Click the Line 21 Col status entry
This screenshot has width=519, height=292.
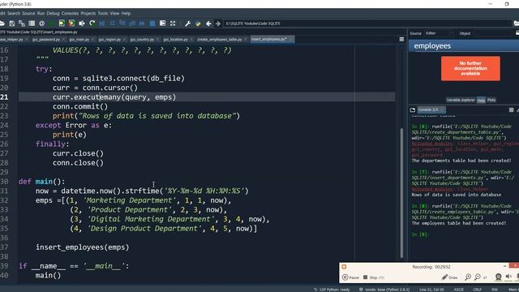(x=431, y=290)
